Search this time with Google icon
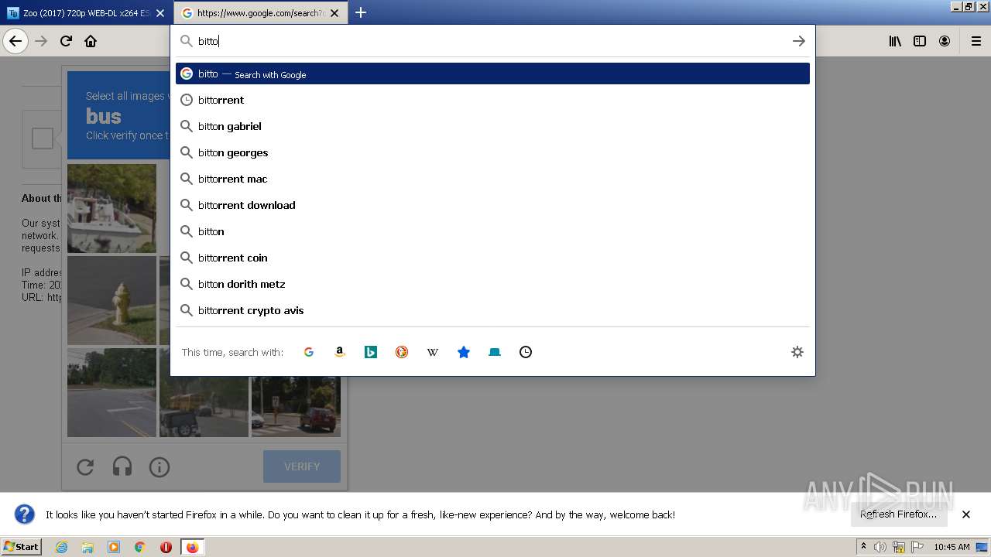 [x=309, y=352]
